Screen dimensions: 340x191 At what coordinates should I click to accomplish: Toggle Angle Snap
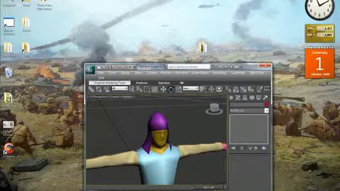pos(236,89)
